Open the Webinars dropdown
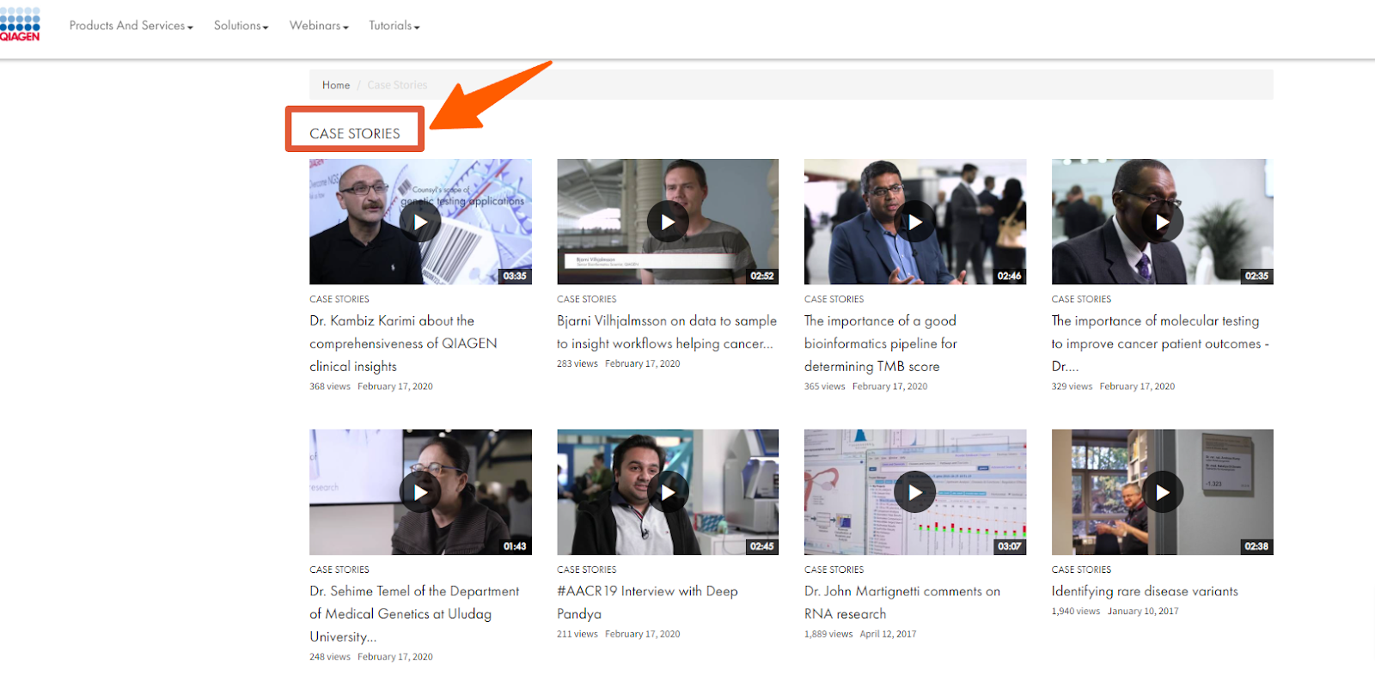The height and width of the screenshot is (676, 1375). click(319, 26)
